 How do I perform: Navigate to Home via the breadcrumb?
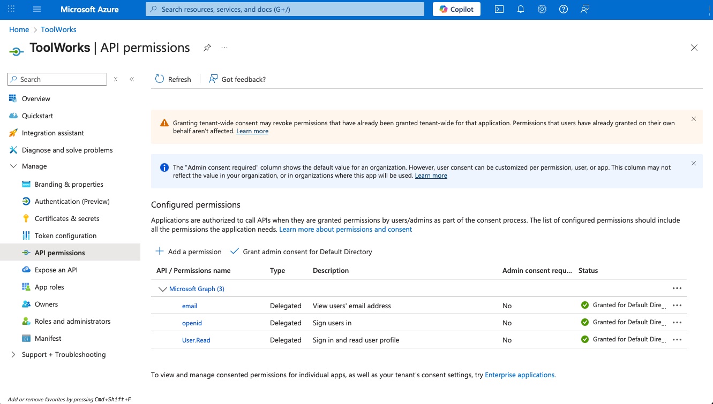[19, 29]
